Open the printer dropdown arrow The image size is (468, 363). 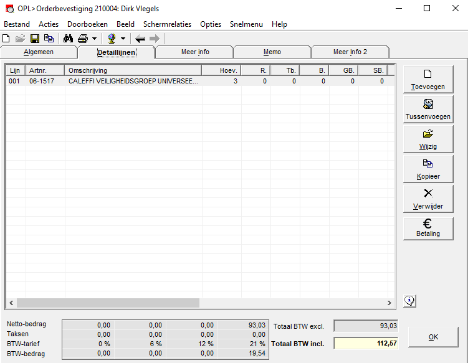[x=94, y=39]
